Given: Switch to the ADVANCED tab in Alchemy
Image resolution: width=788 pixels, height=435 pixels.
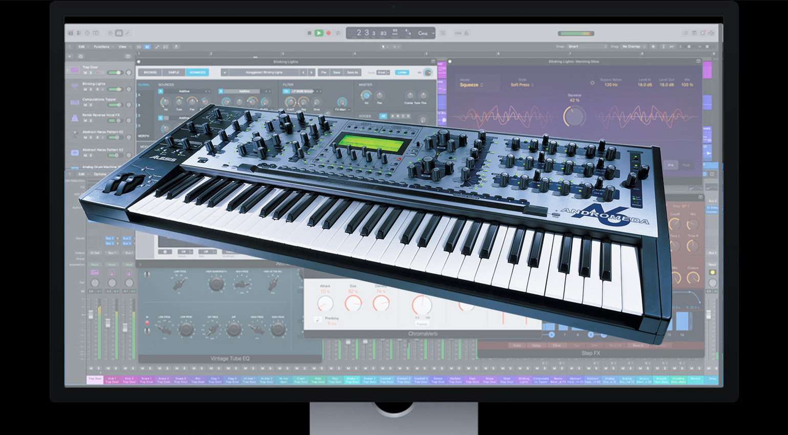Looking at the screenshot, I should 198,72.
